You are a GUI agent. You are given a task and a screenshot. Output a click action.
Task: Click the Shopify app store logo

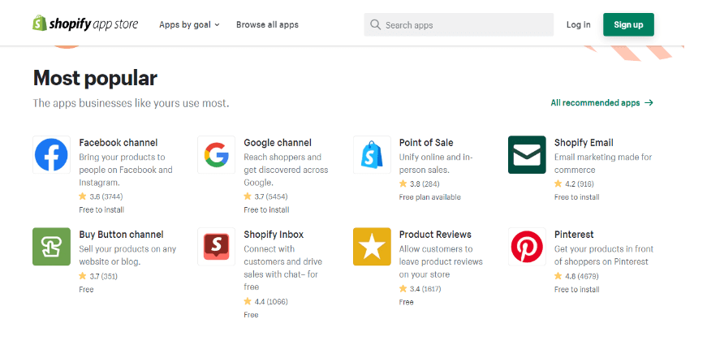[85, 24]
